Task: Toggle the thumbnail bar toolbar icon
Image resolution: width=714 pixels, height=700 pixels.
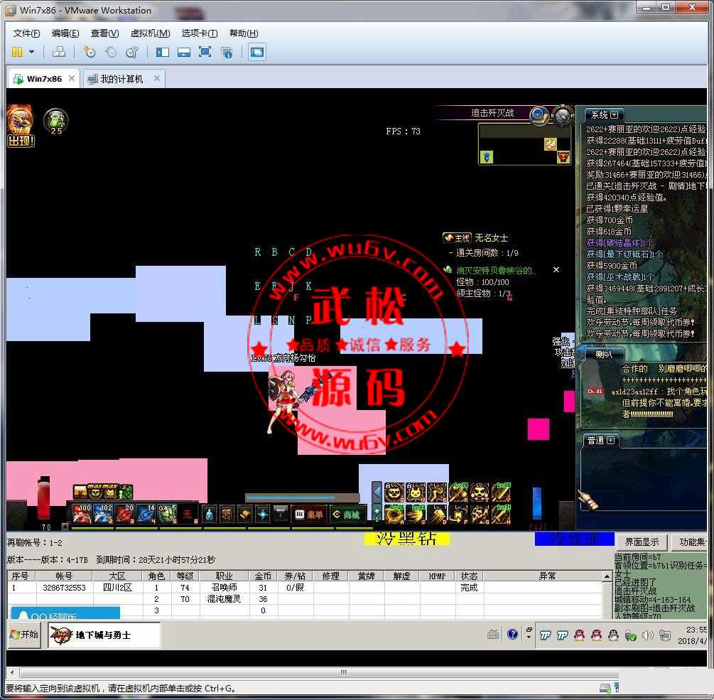Action: pos(183,52)
